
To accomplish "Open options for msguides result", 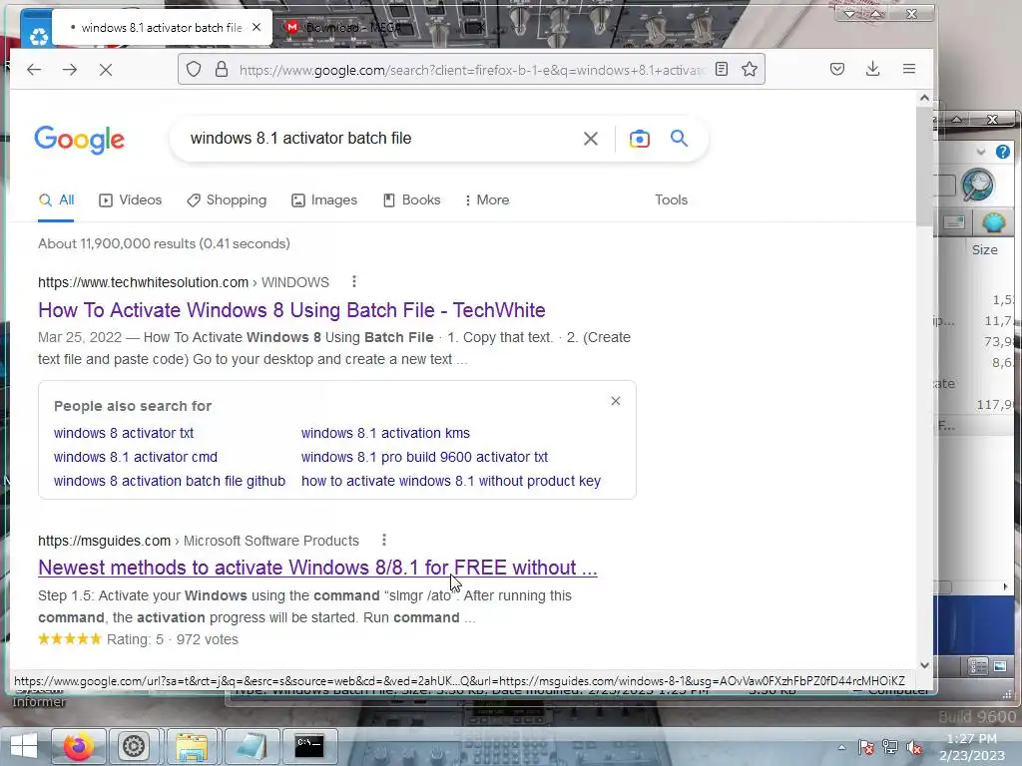I will pyautogui.click(x=384, y=540).
